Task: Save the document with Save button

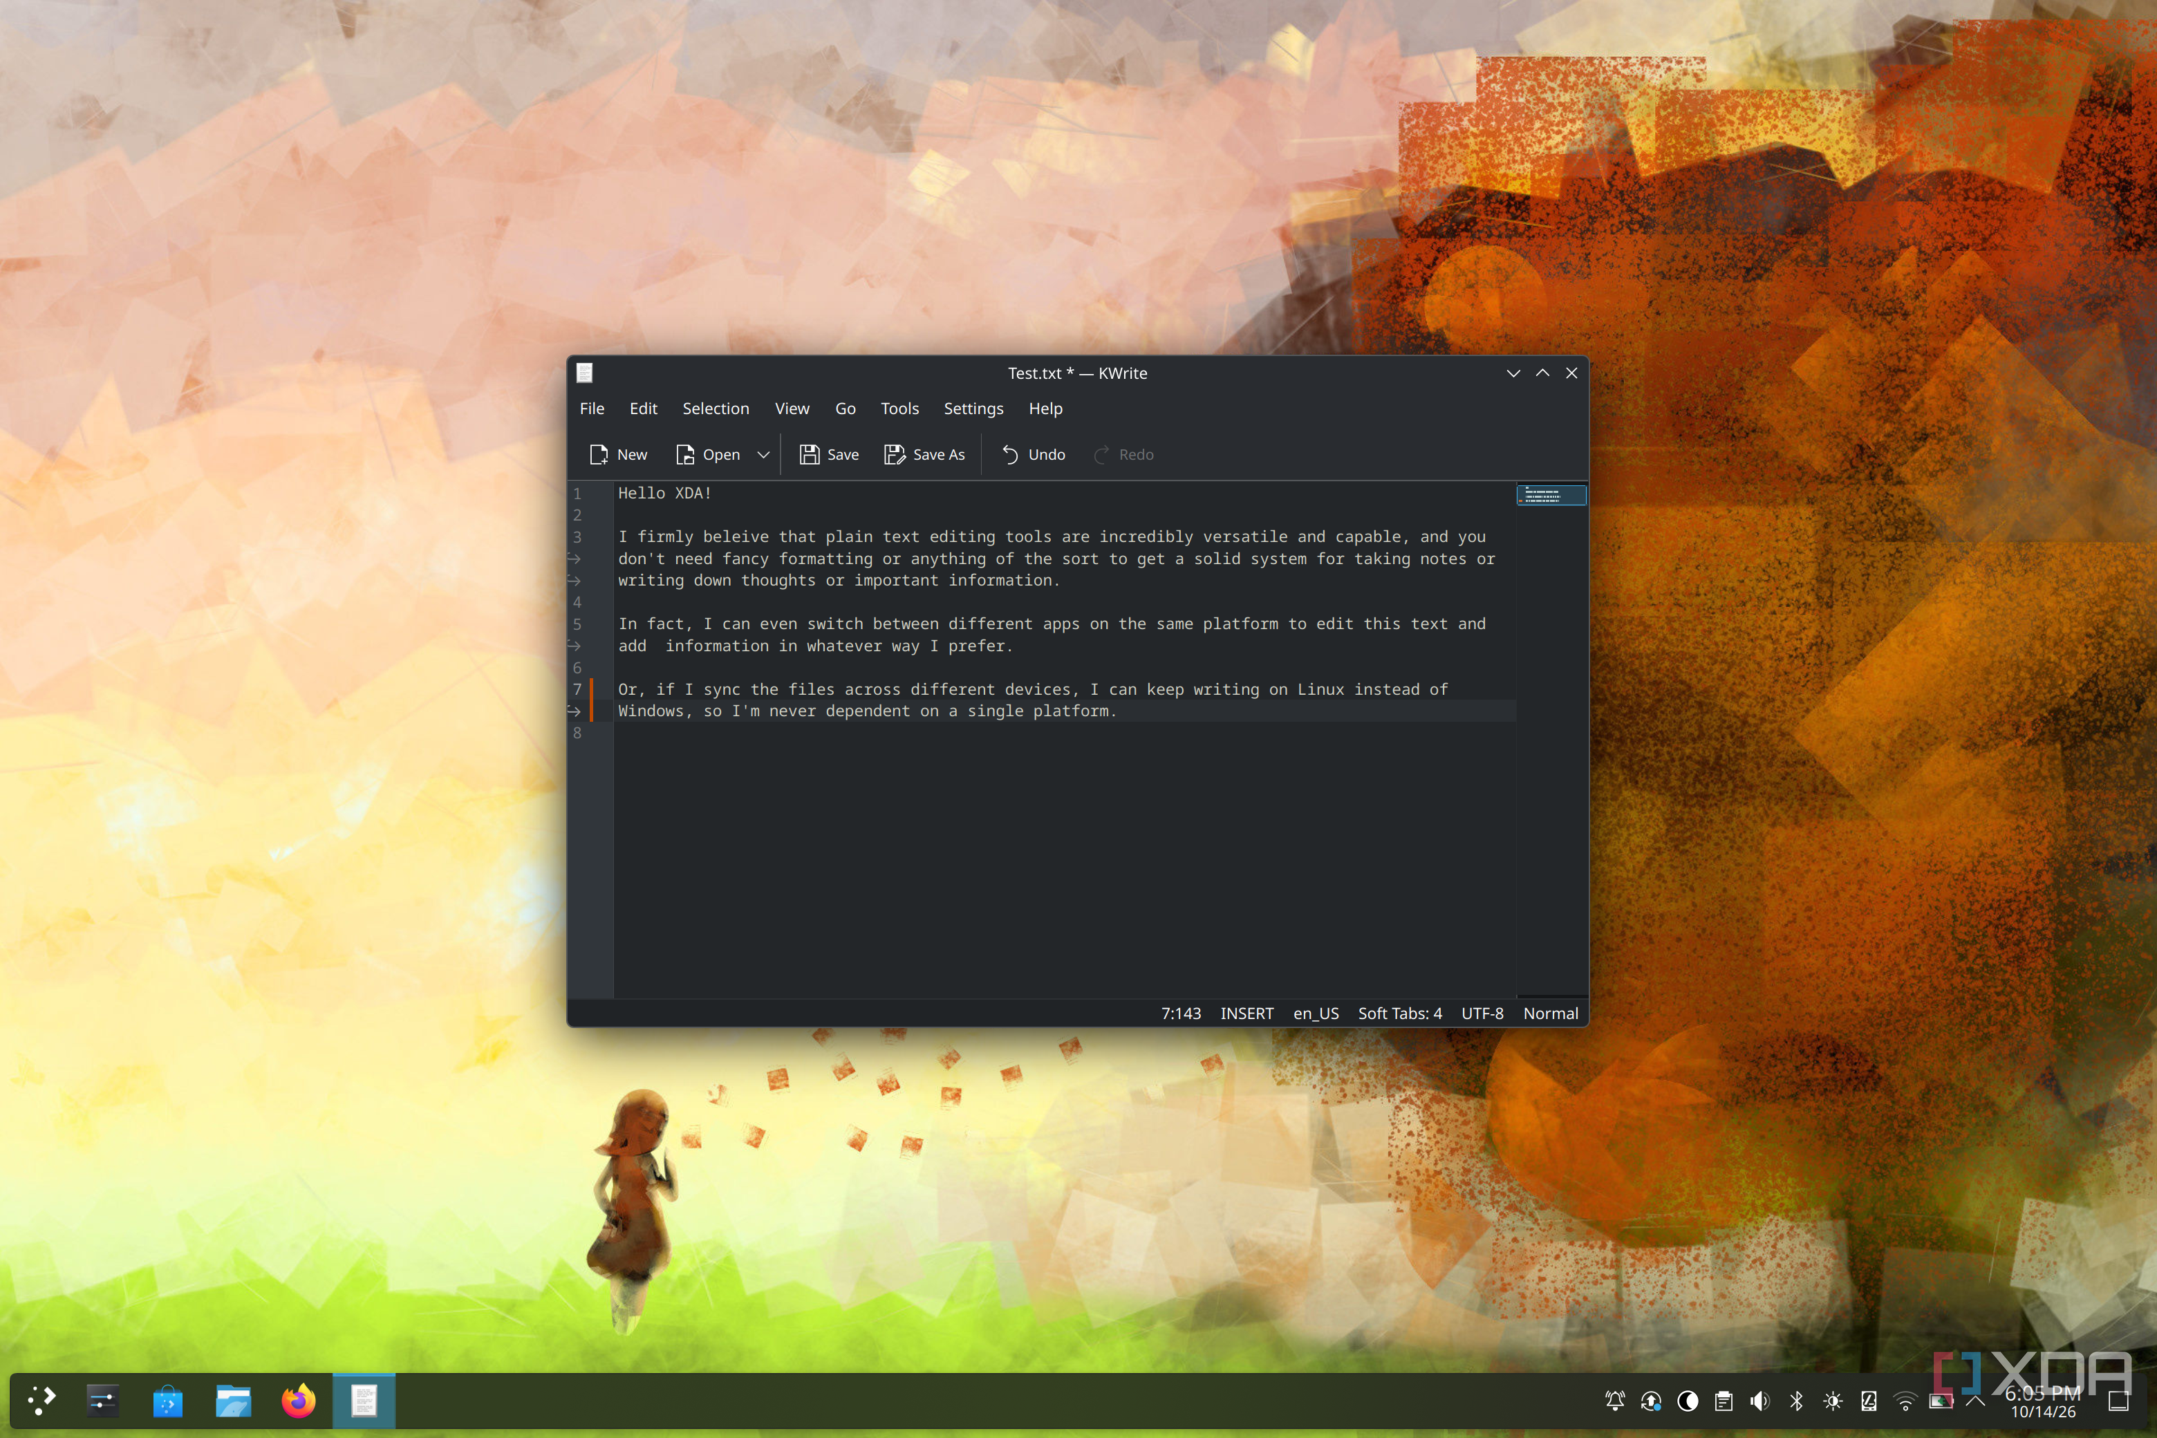Action: click(x=829, y=455)
